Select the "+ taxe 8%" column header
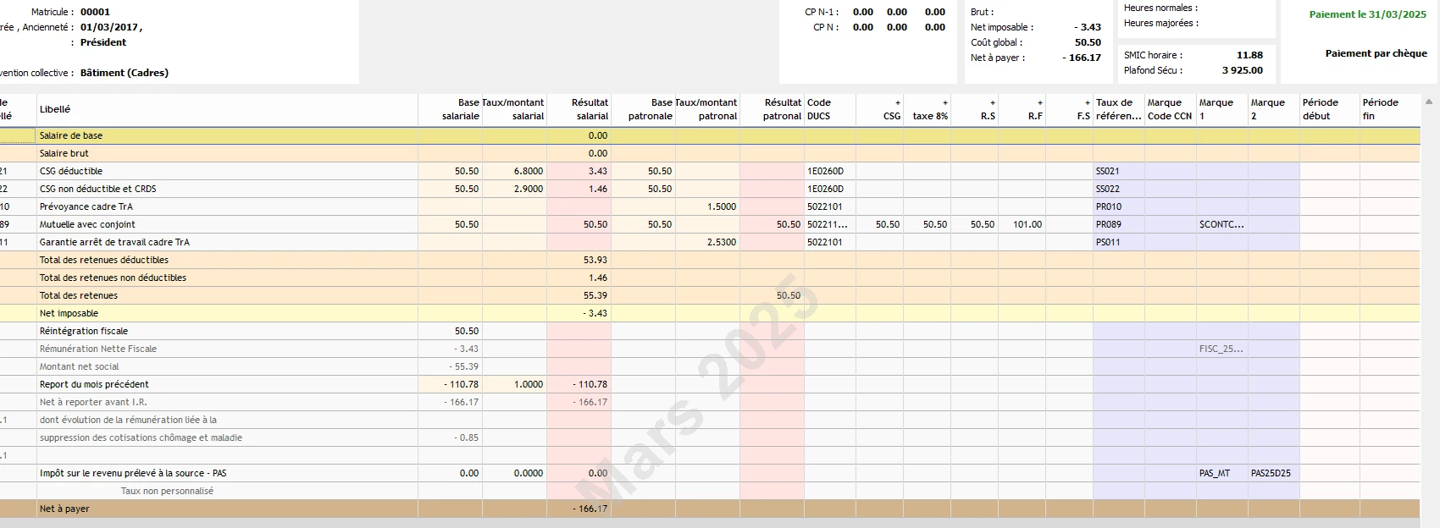The width and height of the screenshot is (1440, 528). 927,110
